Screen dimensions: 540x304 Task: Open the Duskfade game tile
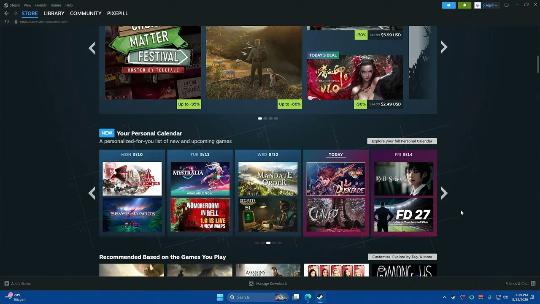point(336,179)
